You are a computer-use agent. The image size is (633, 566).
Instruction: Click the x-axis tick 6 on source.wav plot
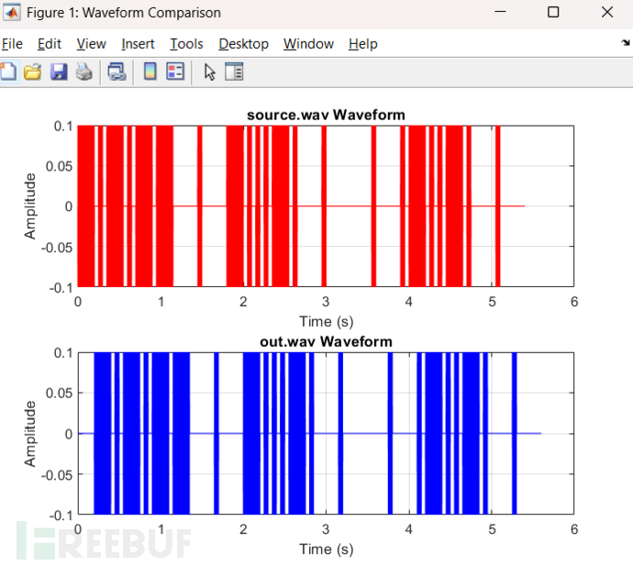click(x=574, y=302)
